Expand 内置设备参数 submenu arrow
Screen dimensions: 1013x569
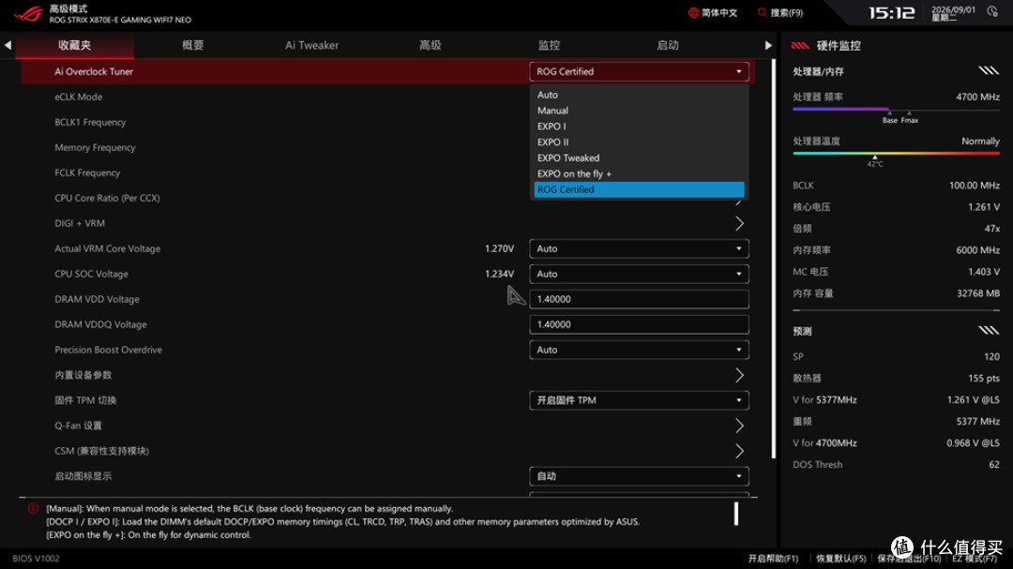pyautogui.click(x=739, y=375)
